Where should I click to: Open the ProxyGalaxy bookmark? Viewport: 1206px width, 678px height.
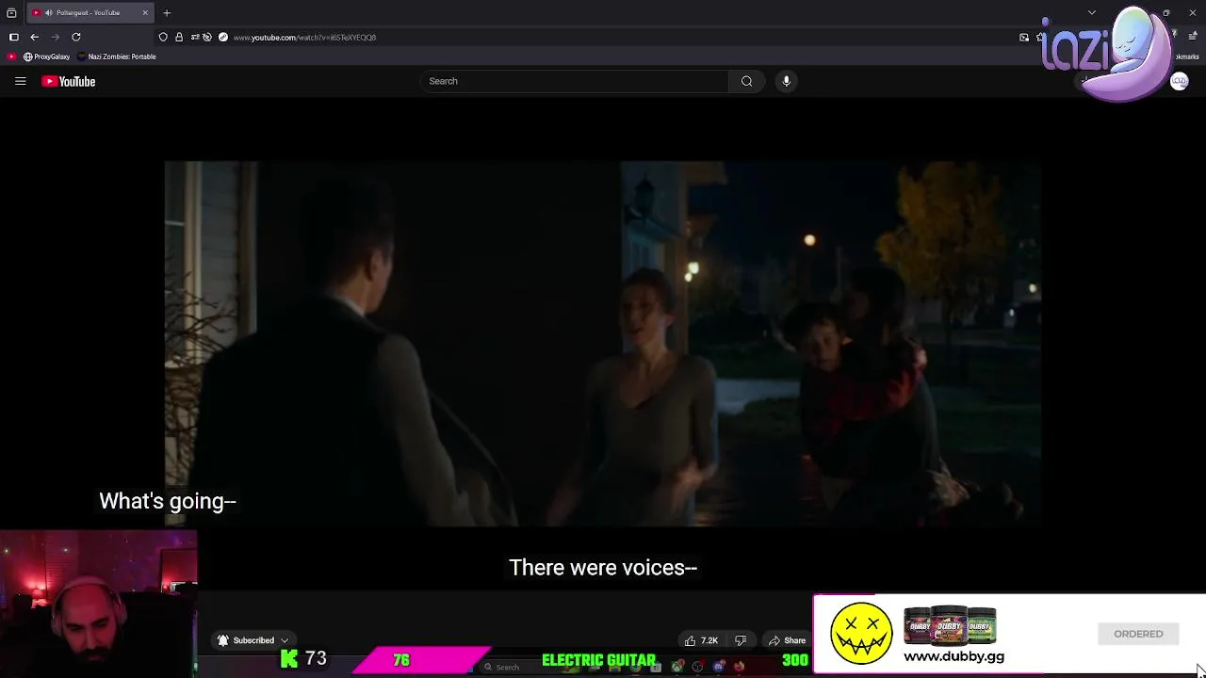[x=46, y=56]
